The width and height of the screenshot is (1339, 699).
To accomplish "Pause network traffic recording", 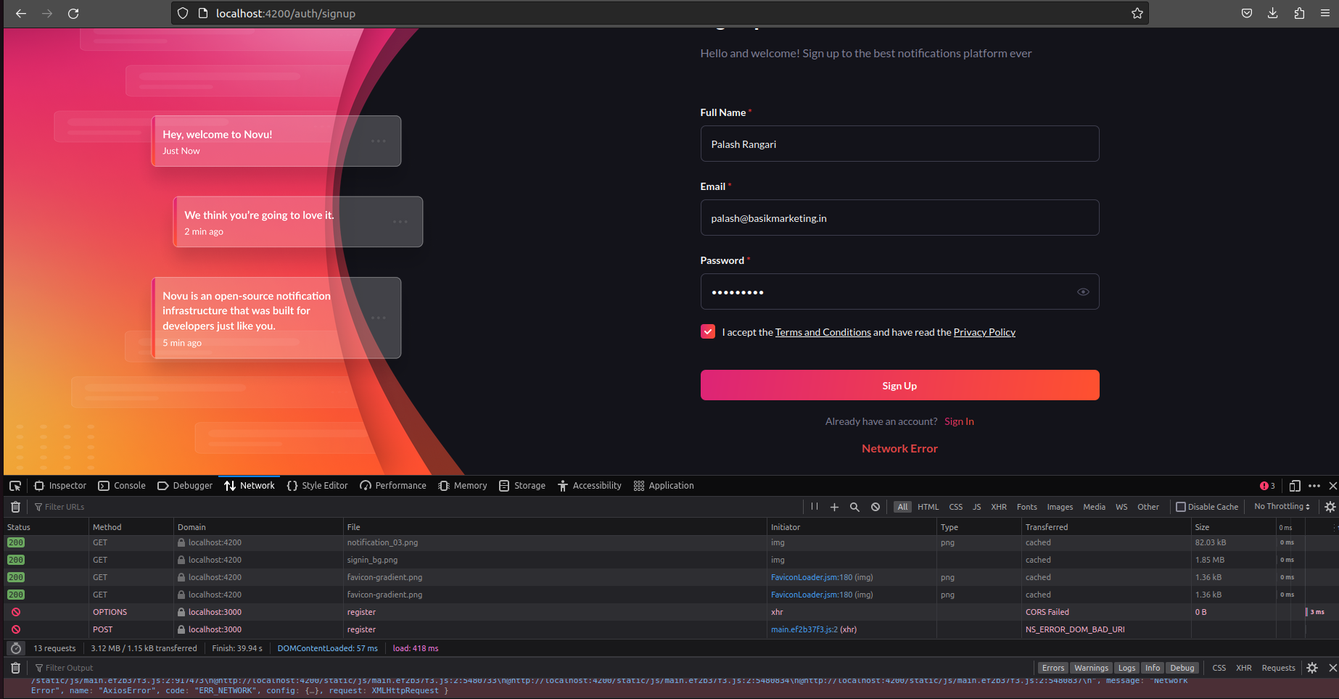I will coord(815,506).
